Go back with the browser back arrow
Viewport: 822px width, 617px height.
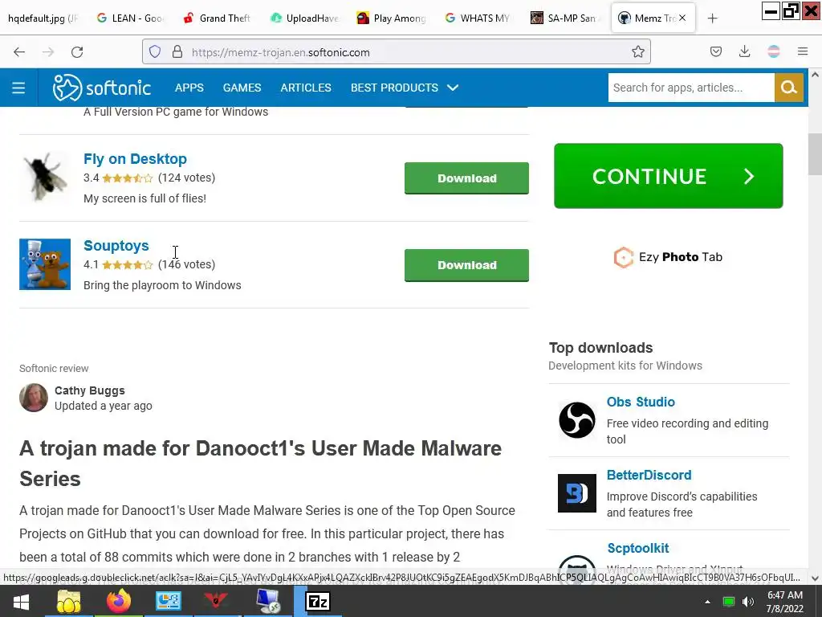coord(19,52)
